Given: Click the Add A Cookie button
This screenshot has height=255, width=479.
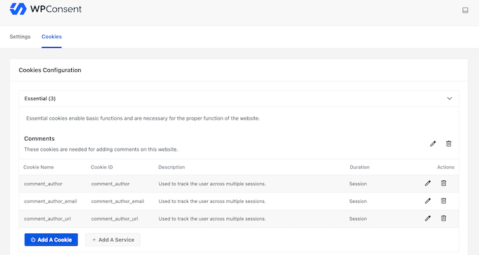Looking at the screenshot, I should pos(51,240).
